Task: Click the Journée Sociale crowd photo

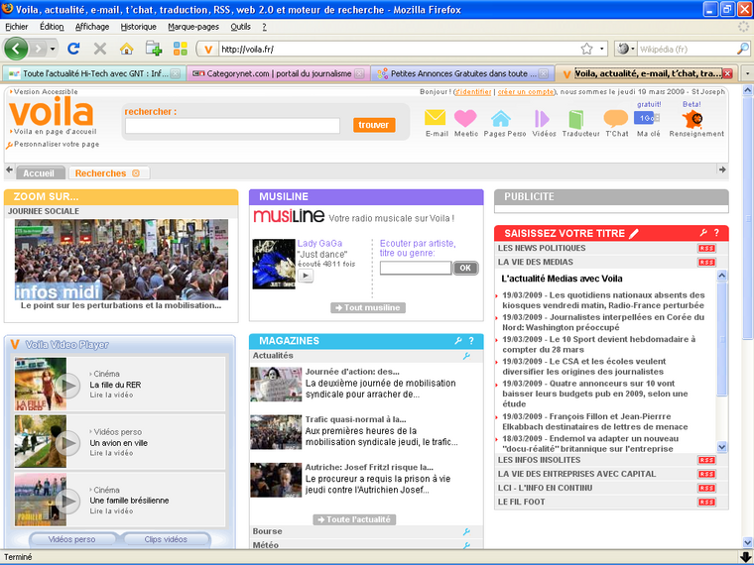Action: (x=122, y=260)
